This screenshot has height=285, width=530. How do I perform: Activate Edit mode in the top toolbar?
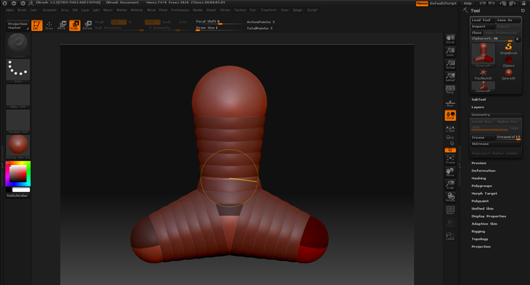[x=36, y=25]
